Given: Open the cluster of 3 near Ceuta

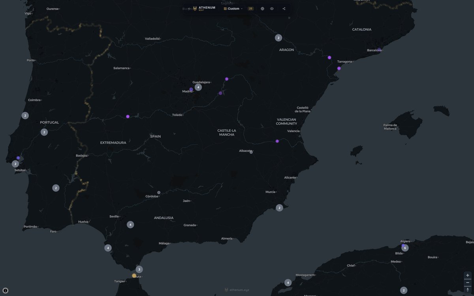Looking at the screenshot, I should click(x=139, y=270).
